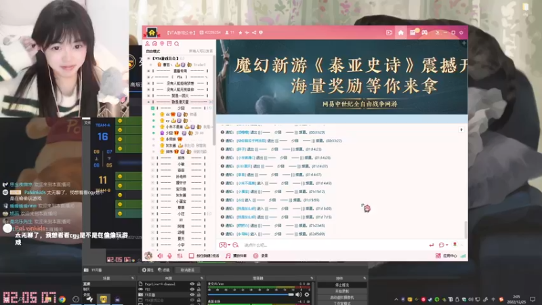Expand the 小蛋宝 sub-channel
542x305 pixels.
tap(152, 201)
